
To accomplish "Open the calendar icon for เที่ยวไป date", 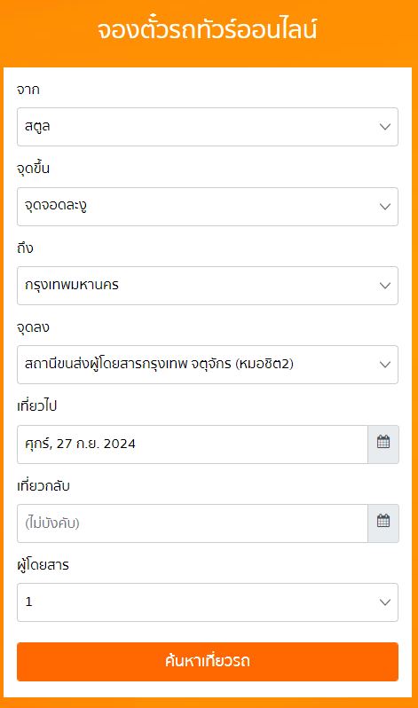I will click(x=383, y=444).
